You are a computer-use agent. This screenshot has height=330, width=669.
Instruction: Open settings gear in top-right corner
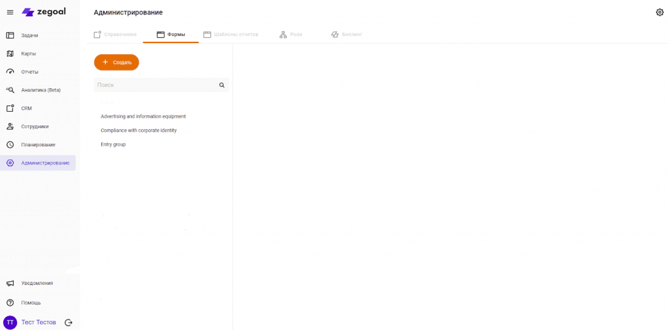coord(659,12)
